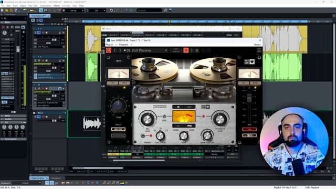Go to next preset in TAPEDESK

[120, 50]
